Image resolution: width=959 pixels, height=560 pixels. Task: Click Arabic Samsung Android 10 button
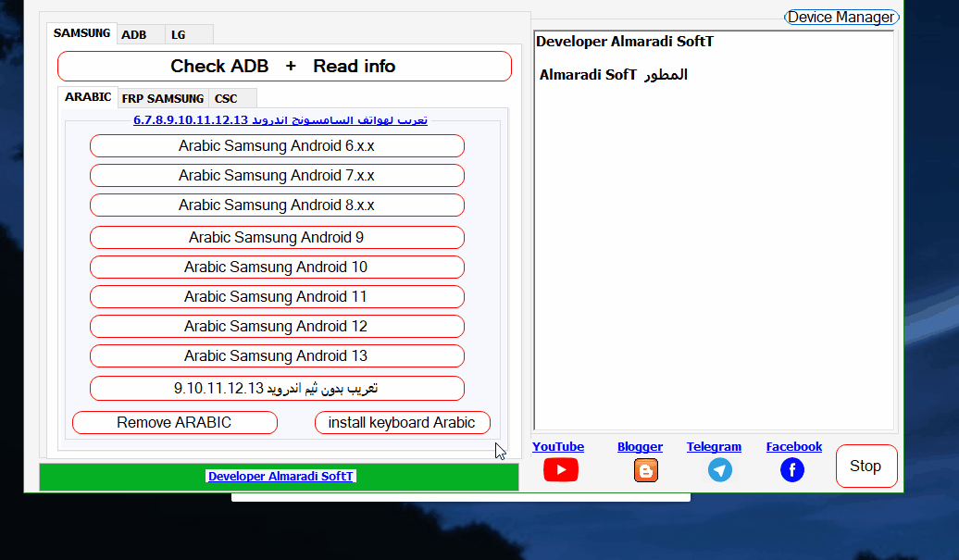[277, 268]
